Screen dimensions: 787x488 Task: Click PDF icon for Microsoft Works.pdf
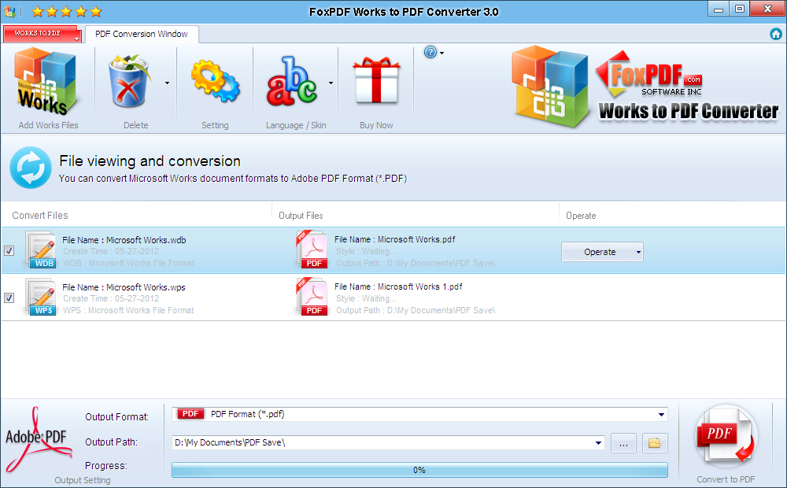click(312, 250)
